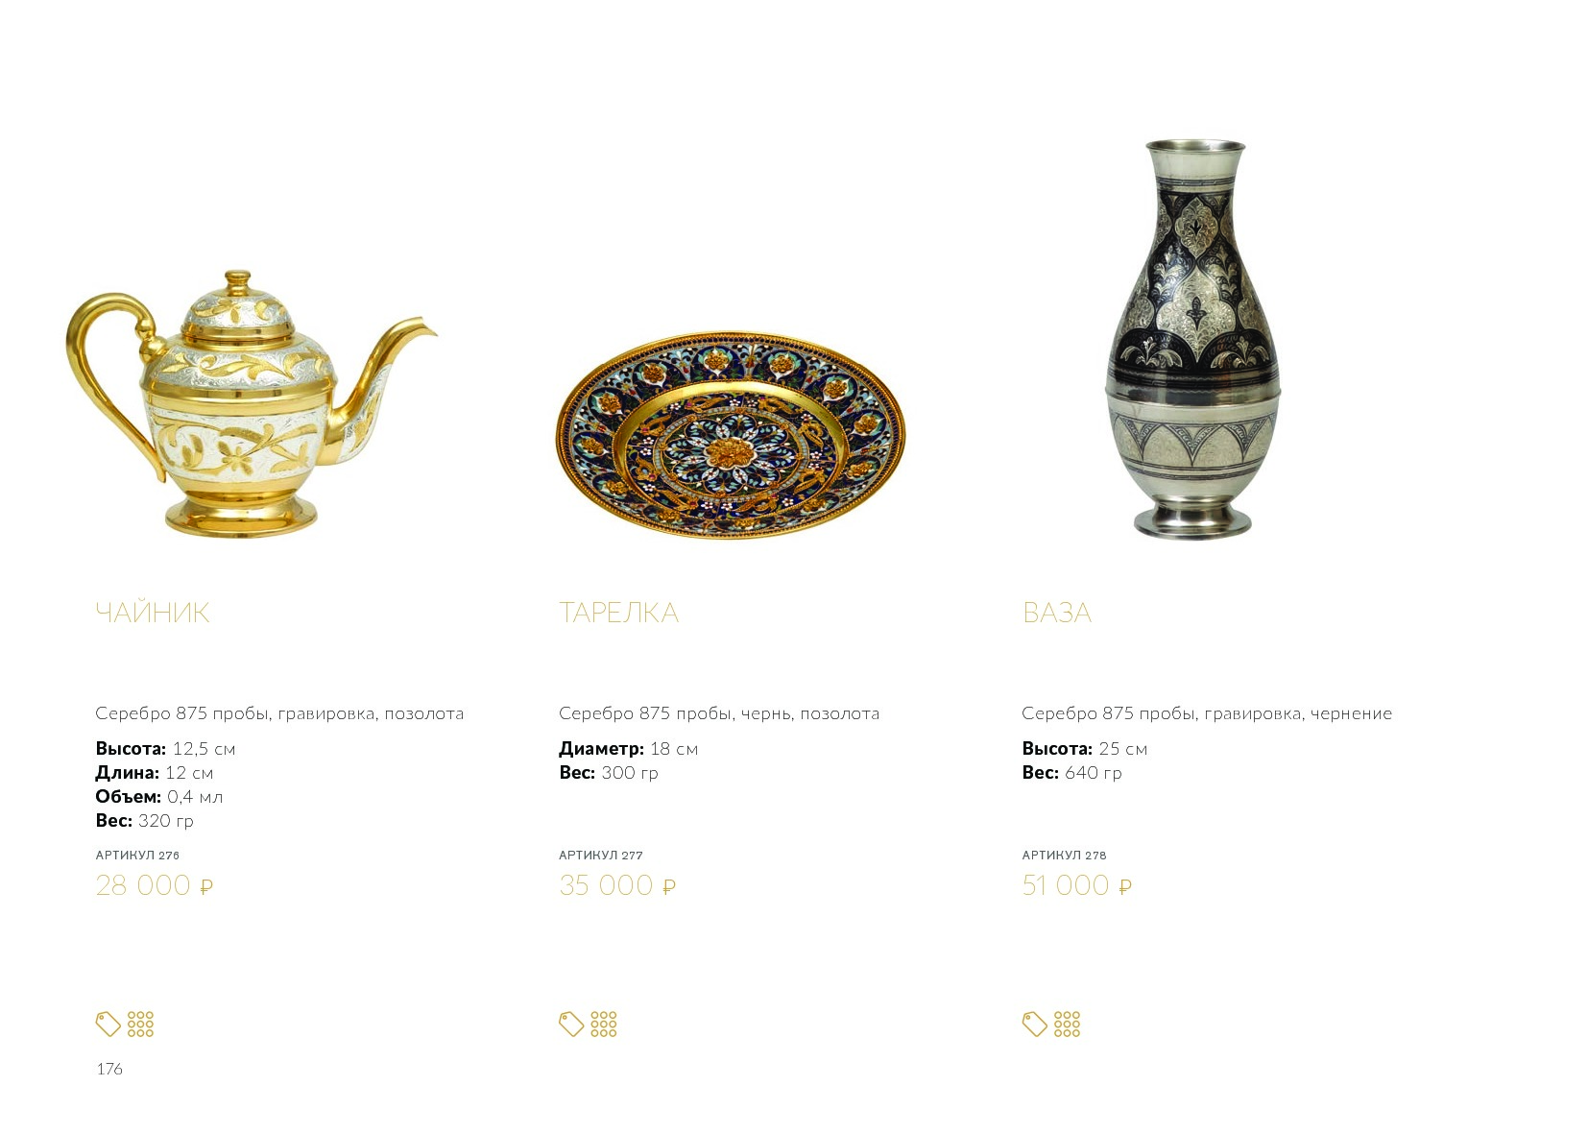This screenshot has height=1134, width=1588.
Task: Click the 28 000 ₽ teapot price
Action: pyautogui.click(x=154, y=885)
